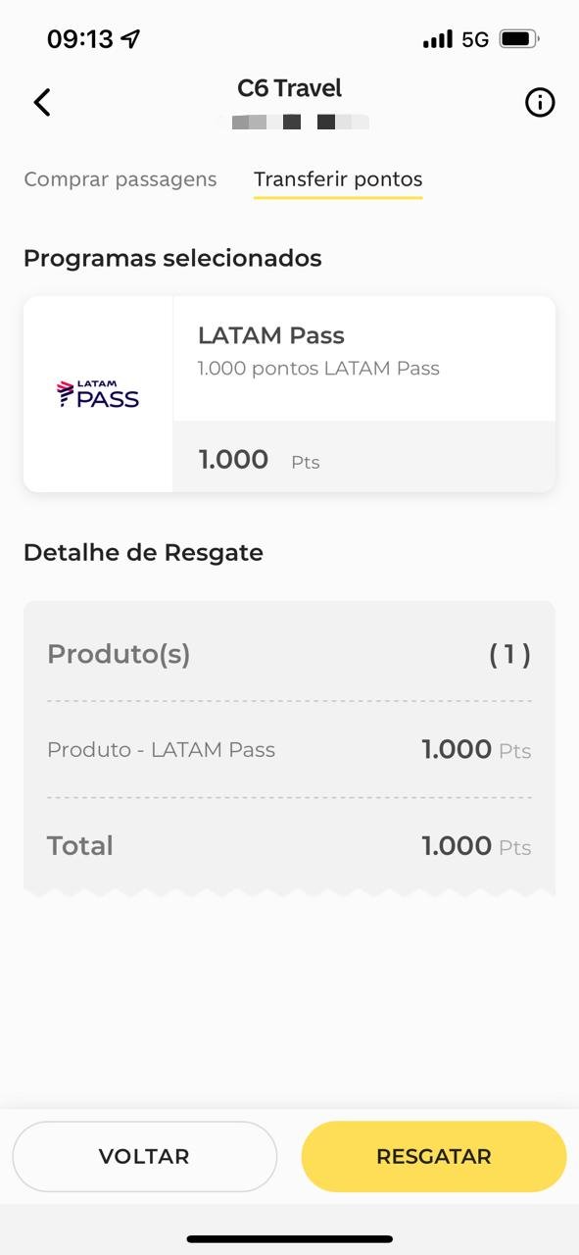This screenshot has width=579, height=1255.
Task: Tap the home indicator bar
Action: [290, 1239]
